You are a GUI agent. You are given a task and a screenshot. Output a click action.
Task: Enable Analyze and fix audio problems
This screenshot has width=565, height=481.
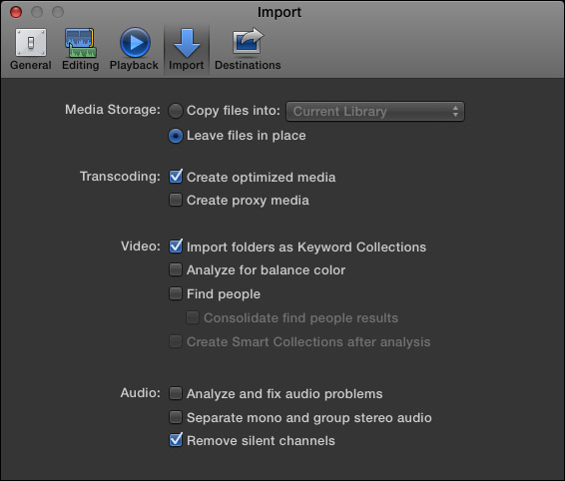point(176,393)
